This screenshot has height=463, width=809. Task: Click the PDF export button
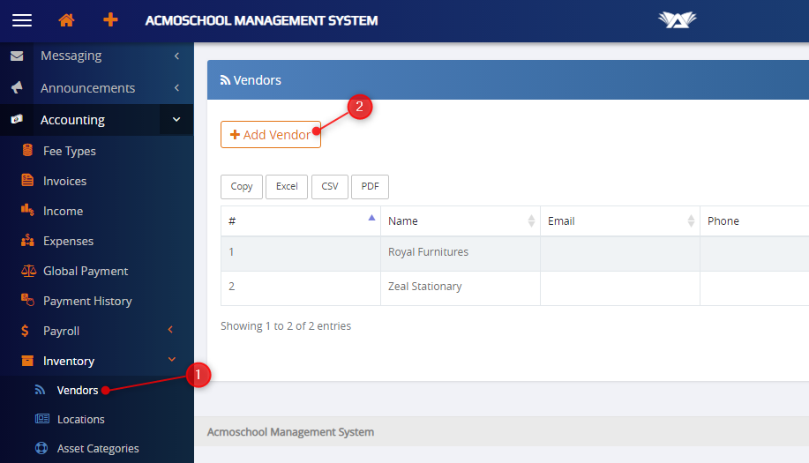tap(370, 187)
